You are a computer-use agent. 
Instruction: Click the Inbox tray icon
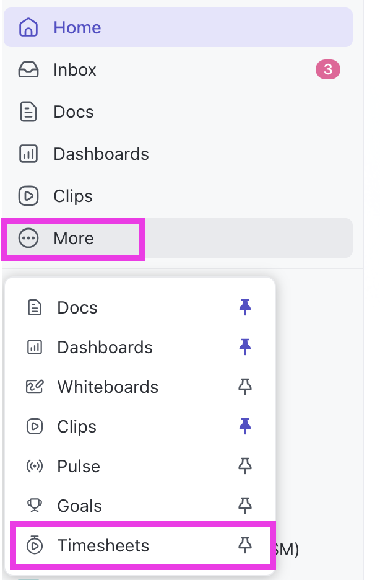28,70
